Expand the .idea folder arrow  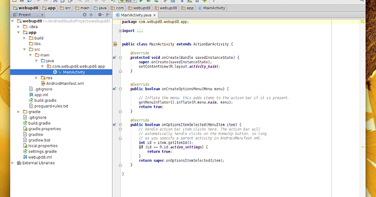(x=19, y=27)
